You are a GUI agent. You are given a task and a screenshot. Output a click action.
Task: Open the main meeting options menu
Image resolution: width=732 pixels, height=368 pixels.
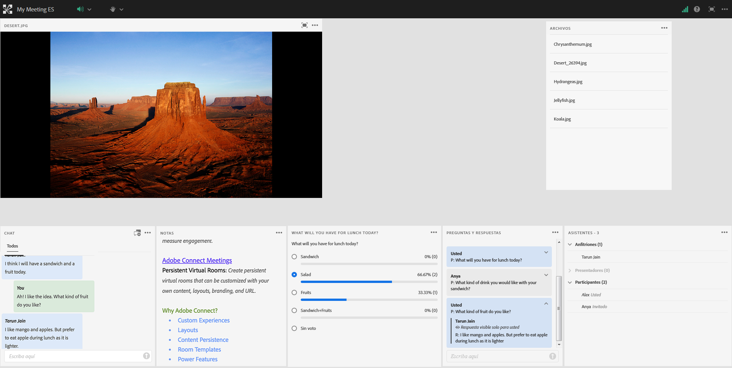[x=725, y=9]
